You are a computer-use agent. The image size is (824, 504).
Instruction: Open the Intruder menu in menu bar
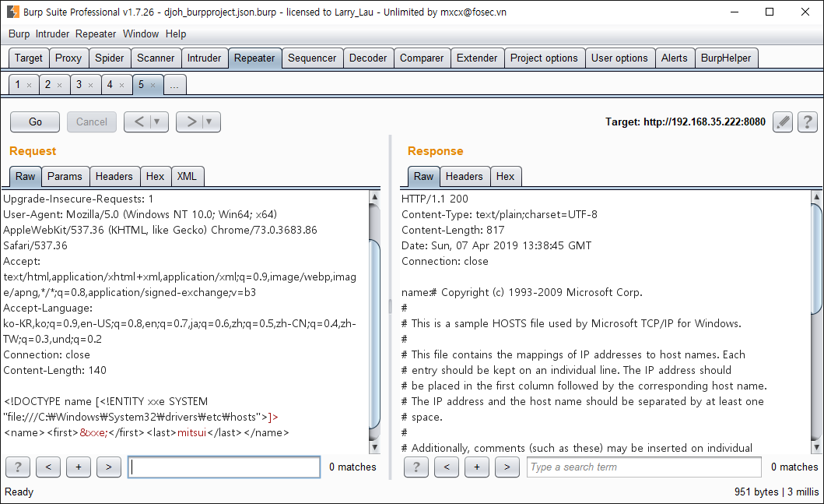click(x=53, y=33)
